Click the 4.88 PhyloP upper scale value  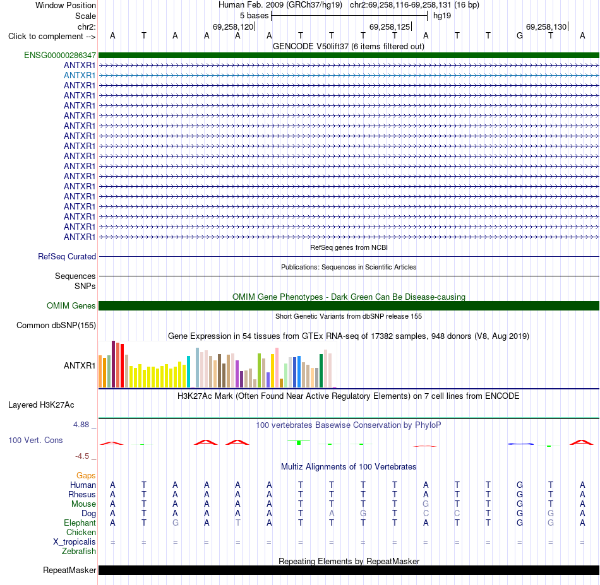click(x=81, y=425)
